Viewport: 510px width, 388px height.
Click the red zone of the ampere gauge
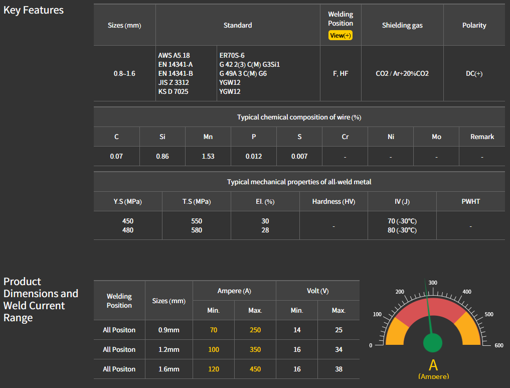(430, 306)
